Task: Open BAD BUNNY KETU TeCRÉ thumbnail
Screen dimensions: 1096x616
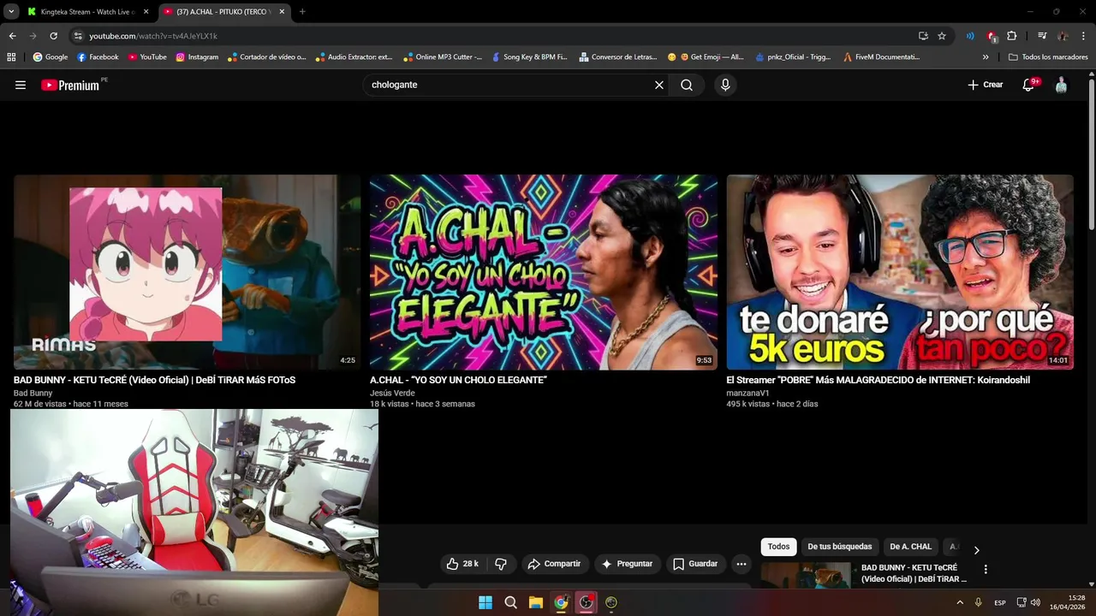Action: pos(188,272)
